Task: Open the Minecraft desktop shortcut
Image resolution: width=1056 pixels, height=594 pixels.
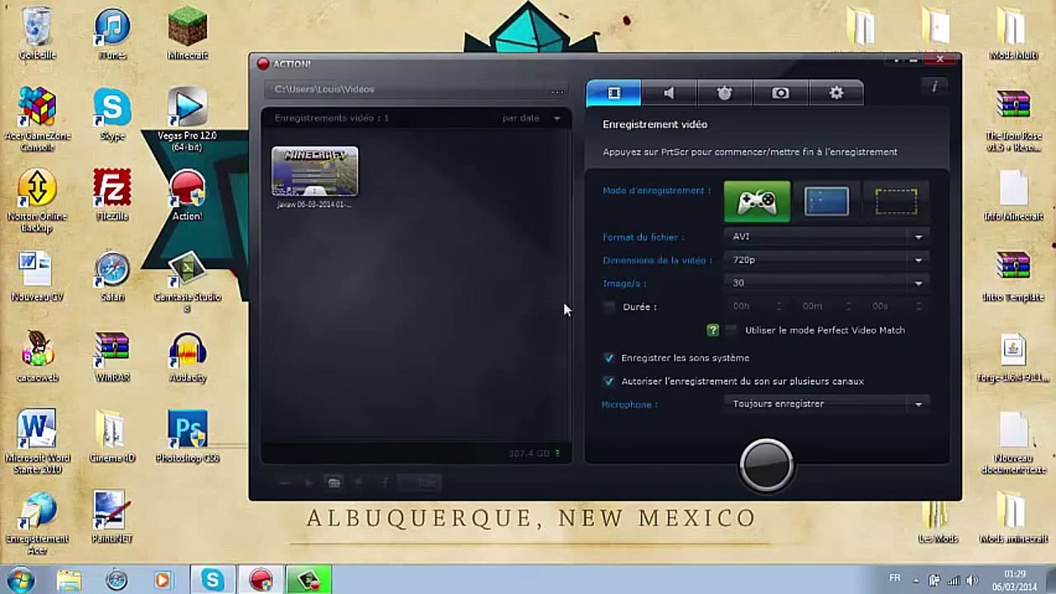Action: [187, 34]
